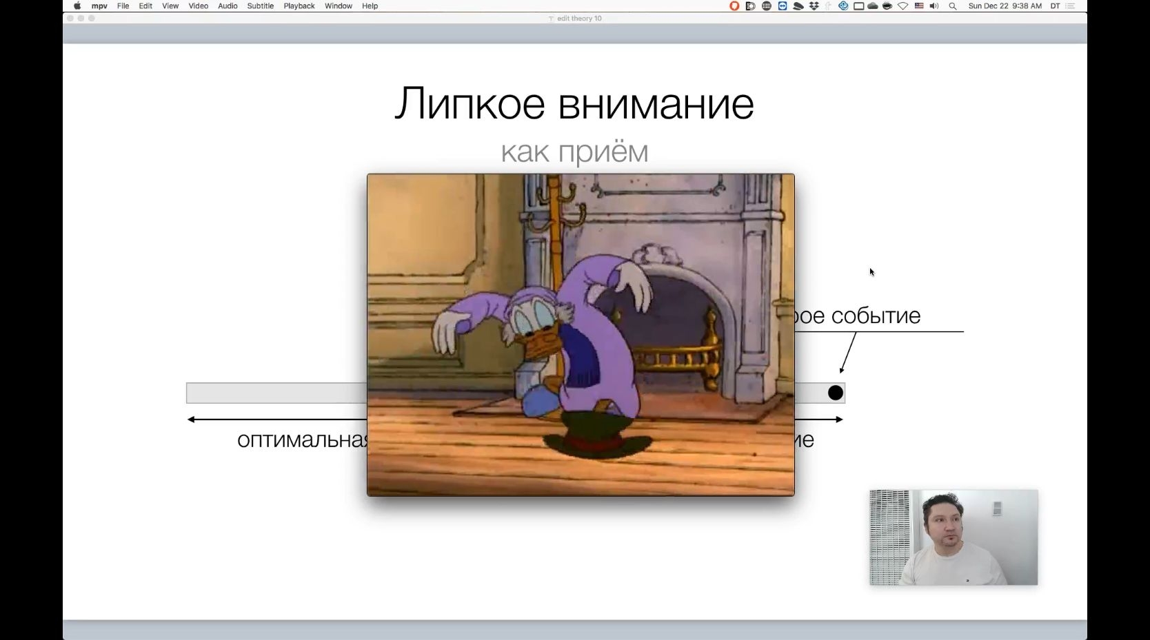The height and width of the screenshot is (640, 1150).
Task: Open the mpv application menu
Action: (x=99, y=6)
